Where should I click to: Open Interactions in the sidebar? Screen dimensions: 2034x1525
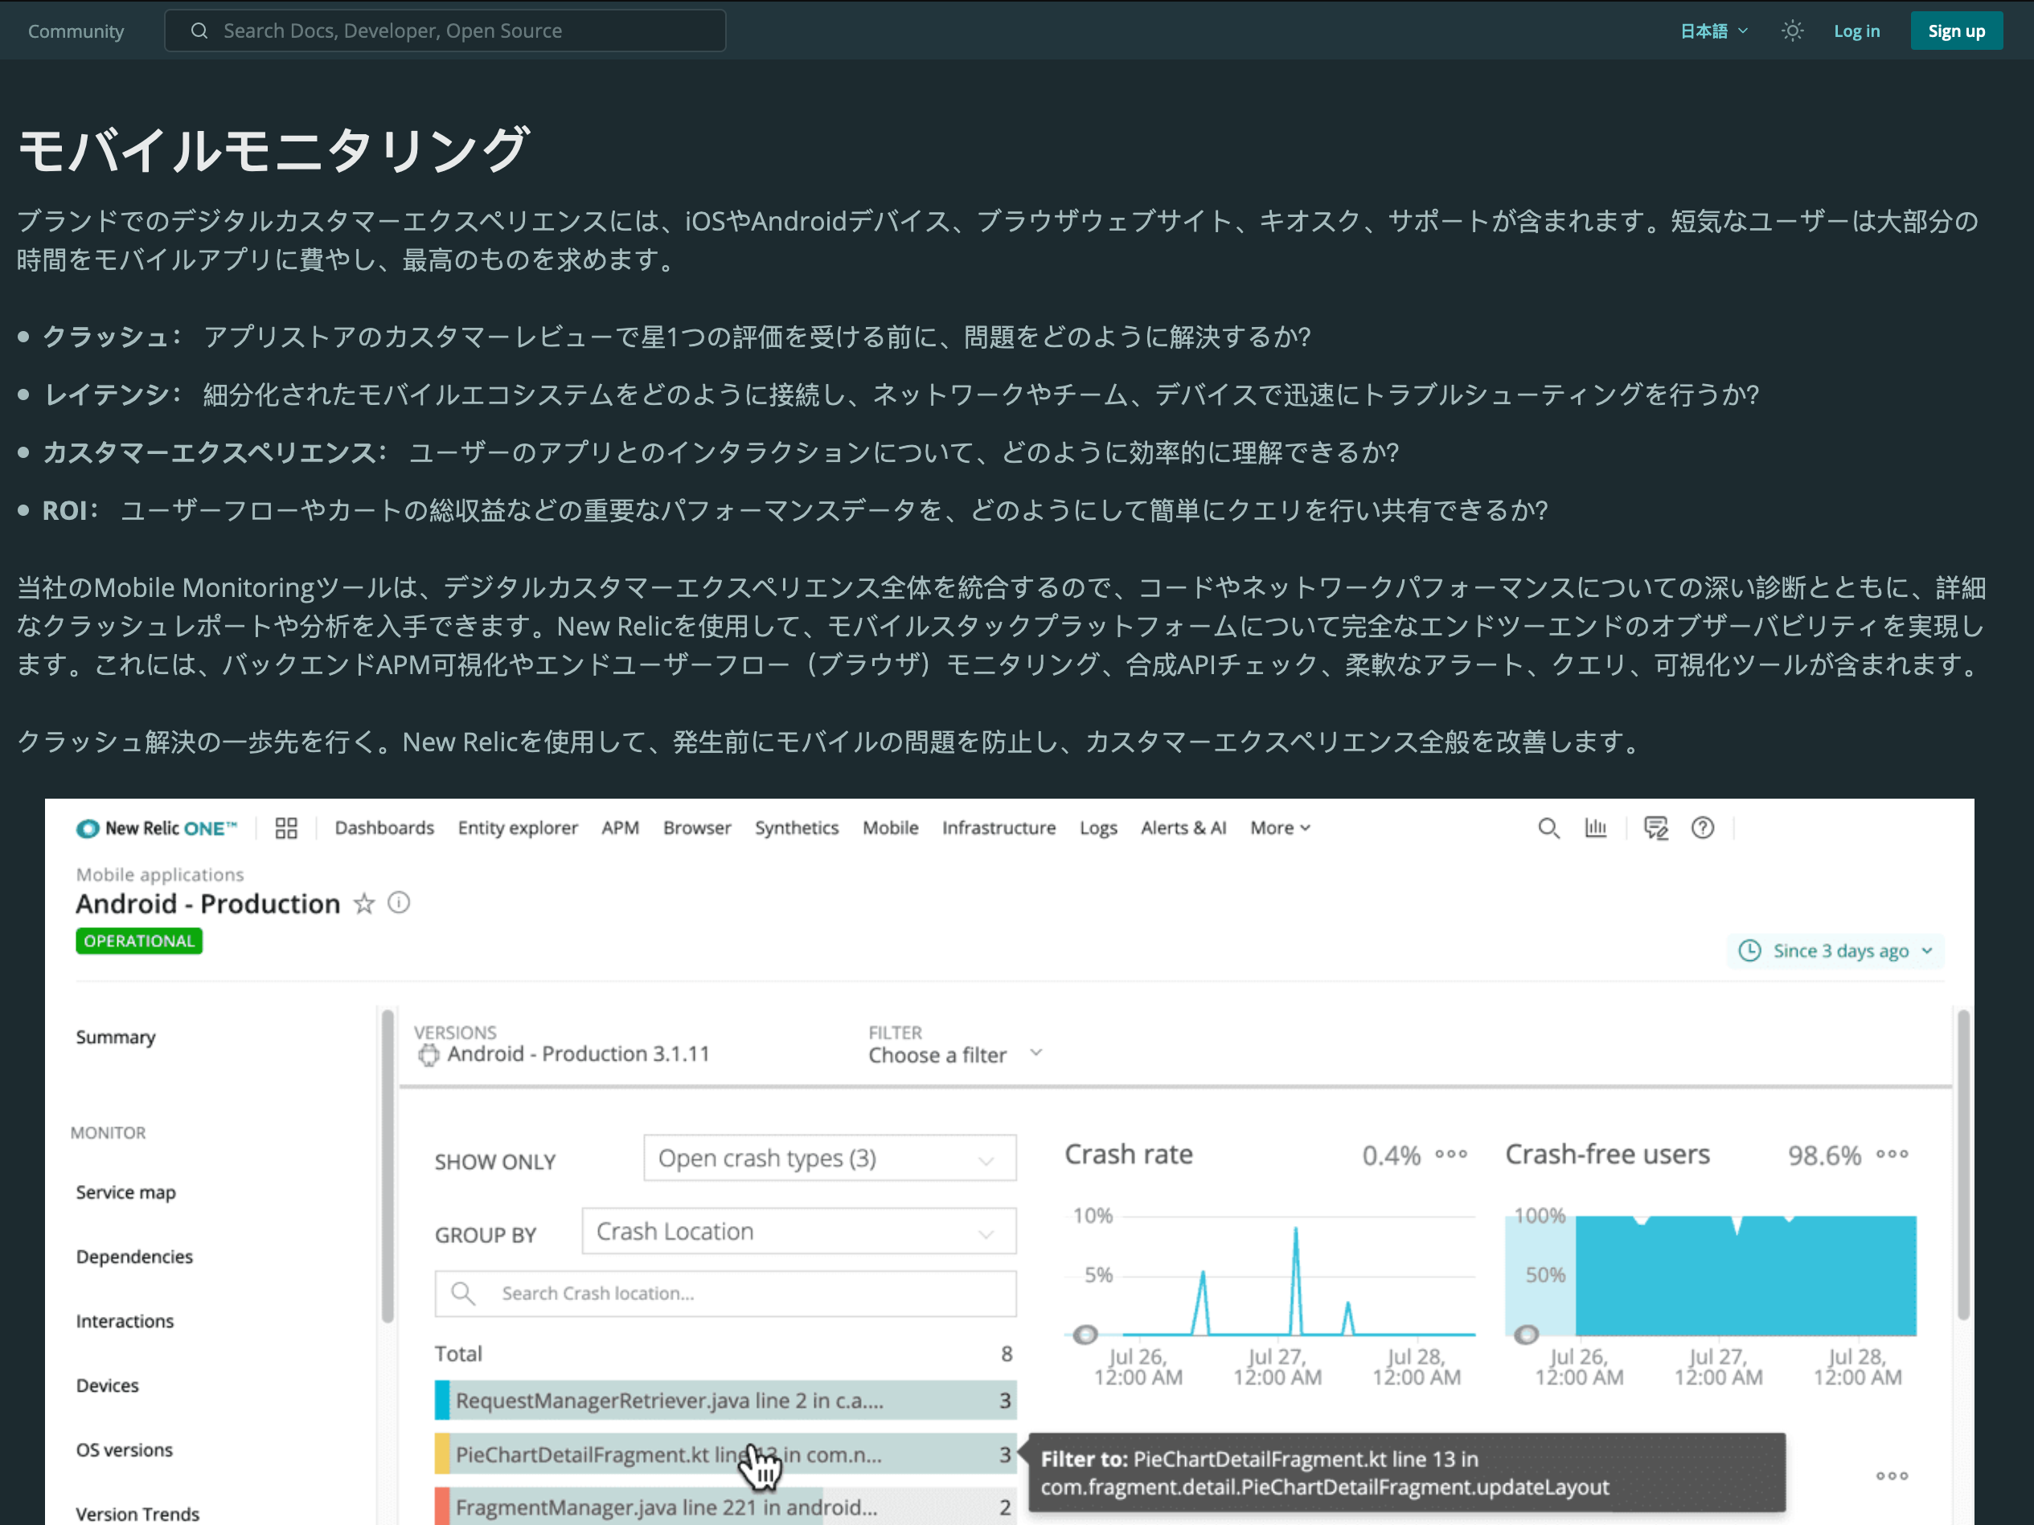coord(124,1321)
